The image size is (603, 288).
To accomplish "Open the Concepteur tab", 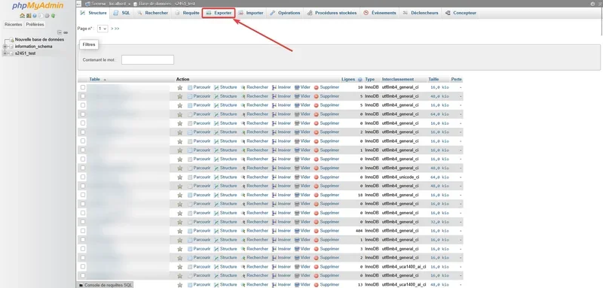I will click(x=461, y=13).
